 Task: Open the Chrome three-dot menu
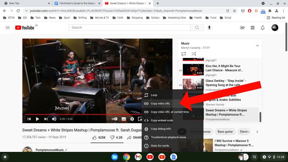[283, 11]
